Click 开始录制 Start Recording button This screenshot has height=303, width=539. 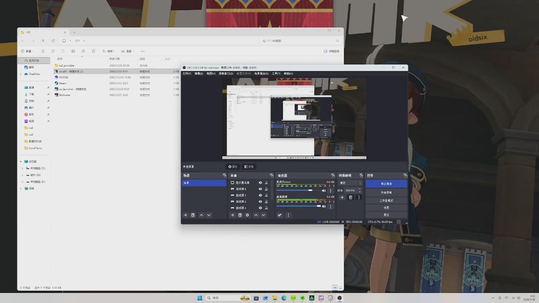point(386,193)
